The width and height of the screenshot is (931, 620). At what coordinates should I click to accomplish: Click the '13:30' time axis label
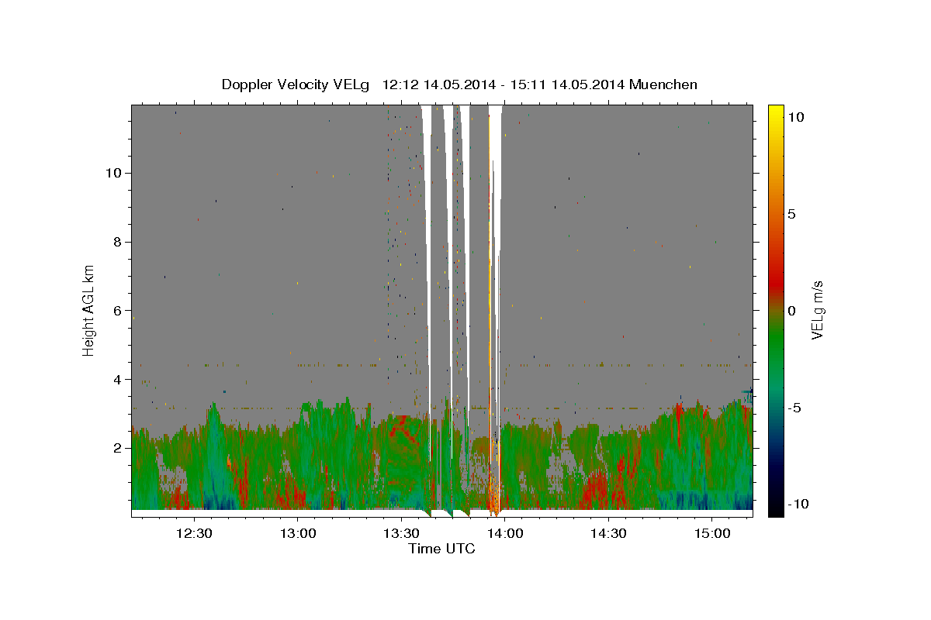tap(401, 533)
